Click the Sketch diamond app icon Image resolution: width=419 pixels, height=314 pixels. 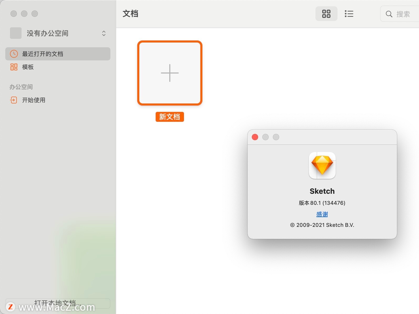322,166
